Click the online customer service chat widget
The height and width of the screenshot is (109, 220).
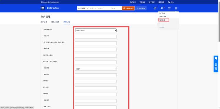pyautogui.click(x=216, y=64)
